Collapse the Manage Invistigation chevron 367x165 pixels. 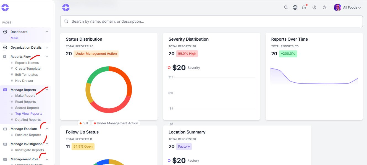pos(47,144)
